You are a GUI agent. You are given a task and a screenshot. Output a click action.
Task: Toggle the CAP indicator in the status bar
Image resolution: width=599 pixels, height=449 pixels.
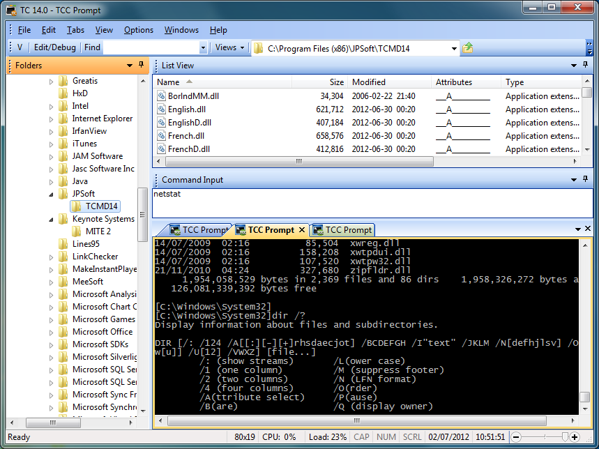[x=361, y=437]
